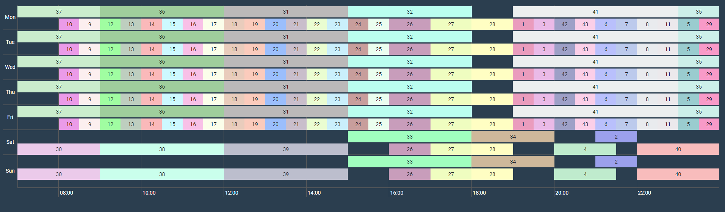Click the 12:00 time axis label
The image size is (725, 212).
click(232, 193)
